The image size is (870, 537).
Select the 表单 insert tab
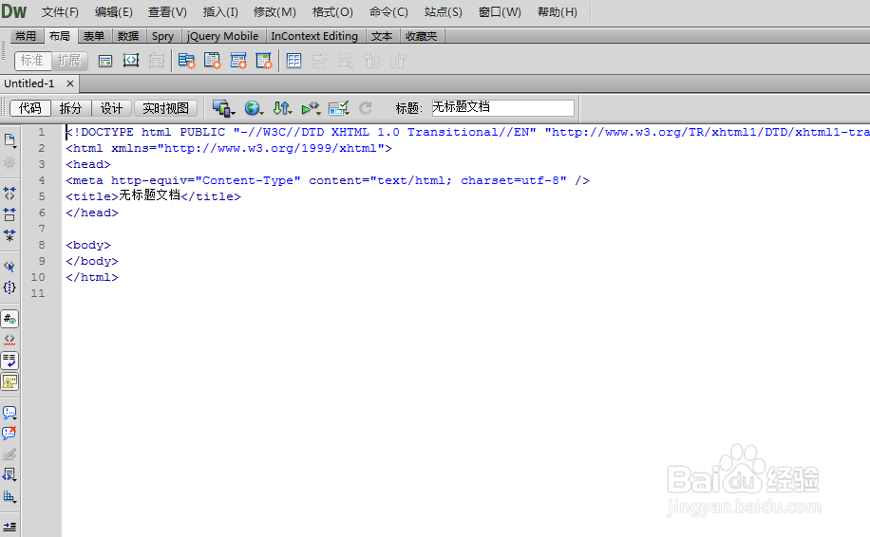tap(94, 36)
